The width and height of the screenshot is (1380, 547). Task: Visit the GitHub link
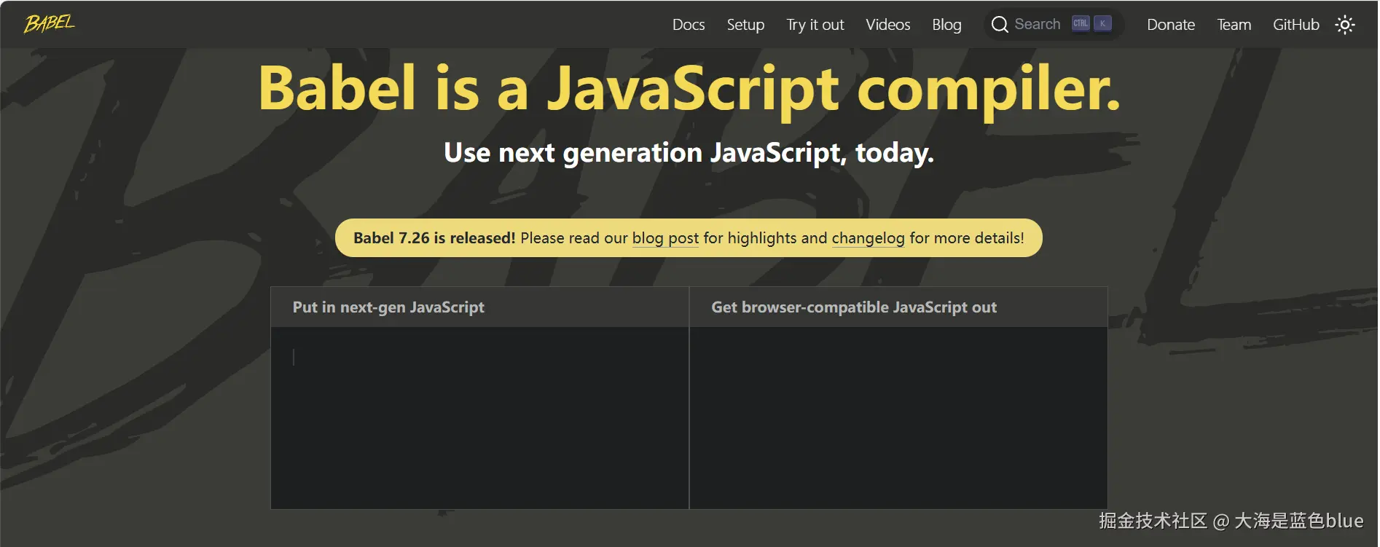1295,25
